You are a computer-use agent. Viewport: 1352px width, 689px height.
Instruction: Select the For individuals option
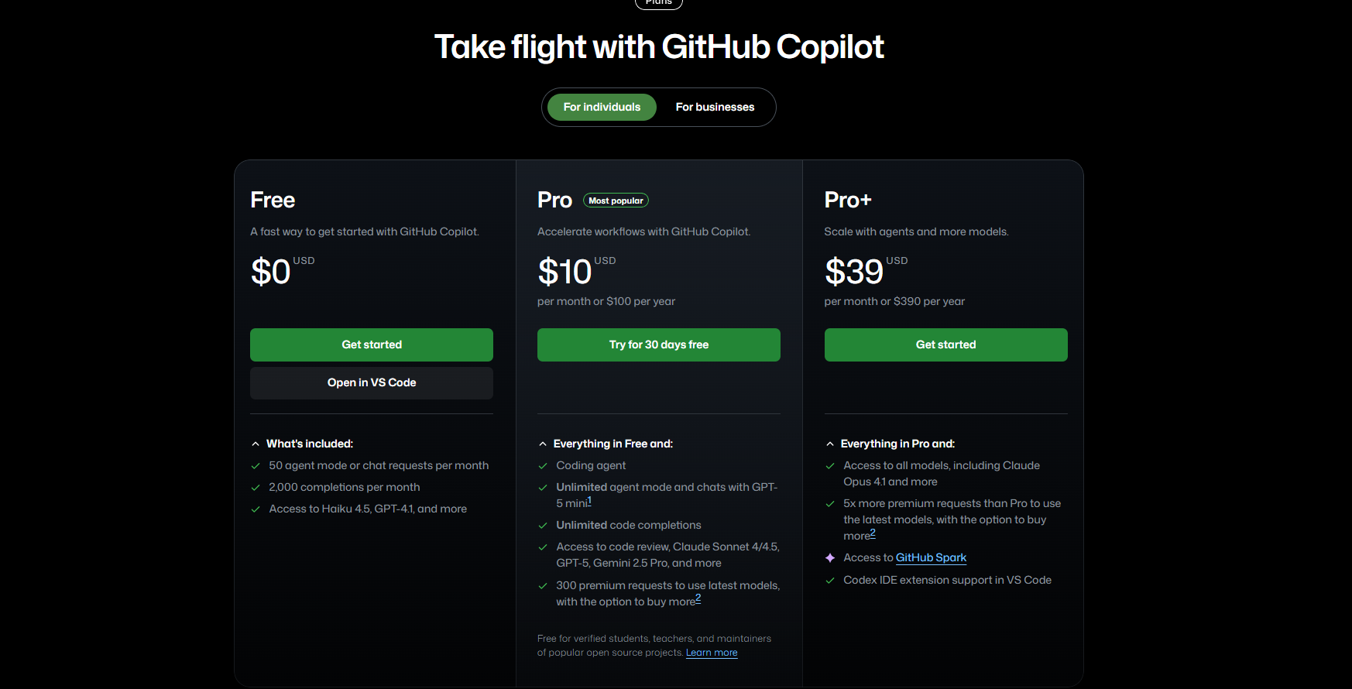[601, 107]
